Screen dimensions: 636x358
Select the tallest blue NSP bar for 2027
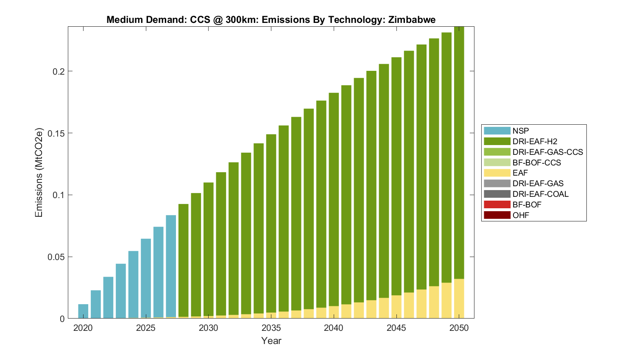(171, 266)
